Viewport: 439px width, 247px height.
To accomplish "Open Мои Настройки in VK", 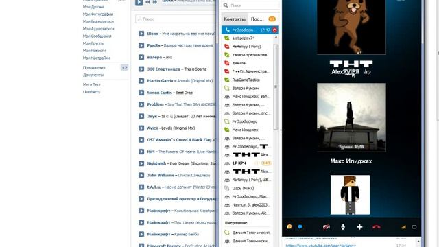I will [96, 58].
